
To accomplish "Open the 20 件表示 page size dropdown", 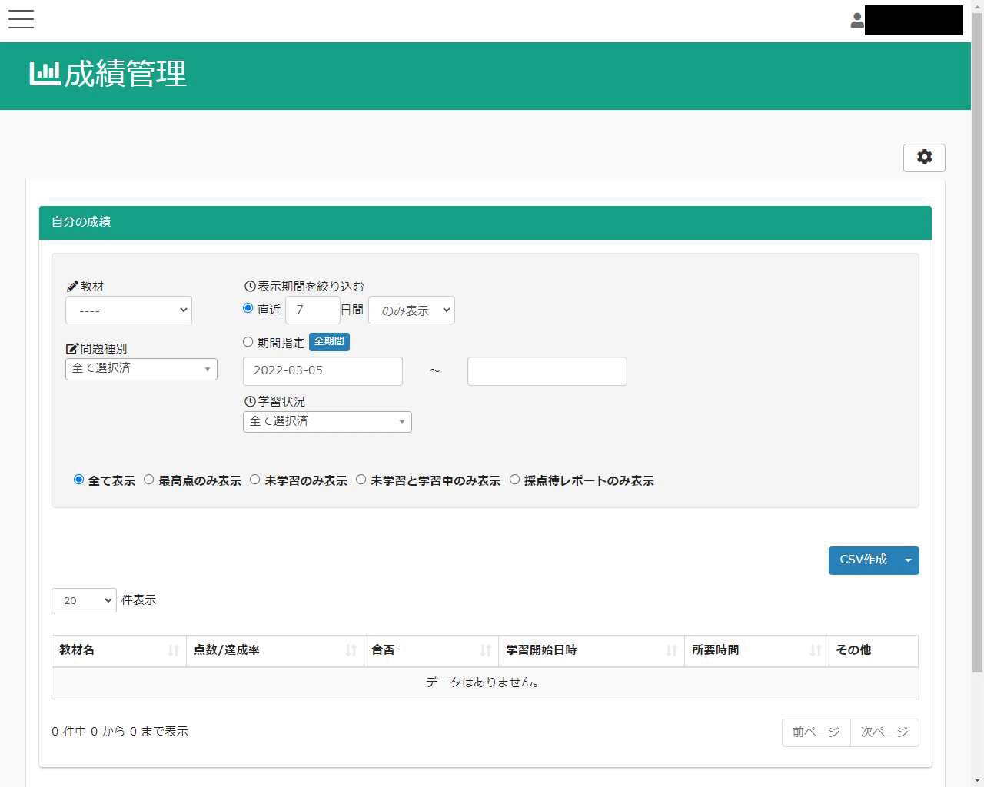I will click(84, 601).
